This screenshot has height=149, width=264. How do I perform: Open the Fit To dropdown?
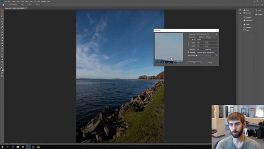(207, 40)
